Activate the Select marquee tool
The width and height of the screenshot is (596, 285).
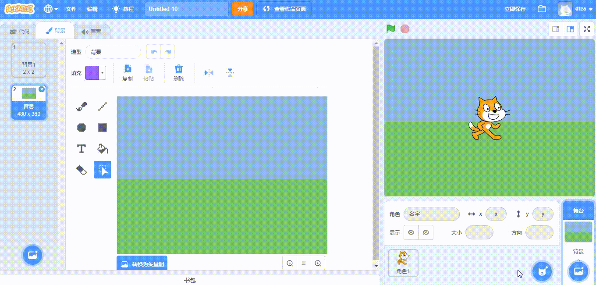coord(103,170)
